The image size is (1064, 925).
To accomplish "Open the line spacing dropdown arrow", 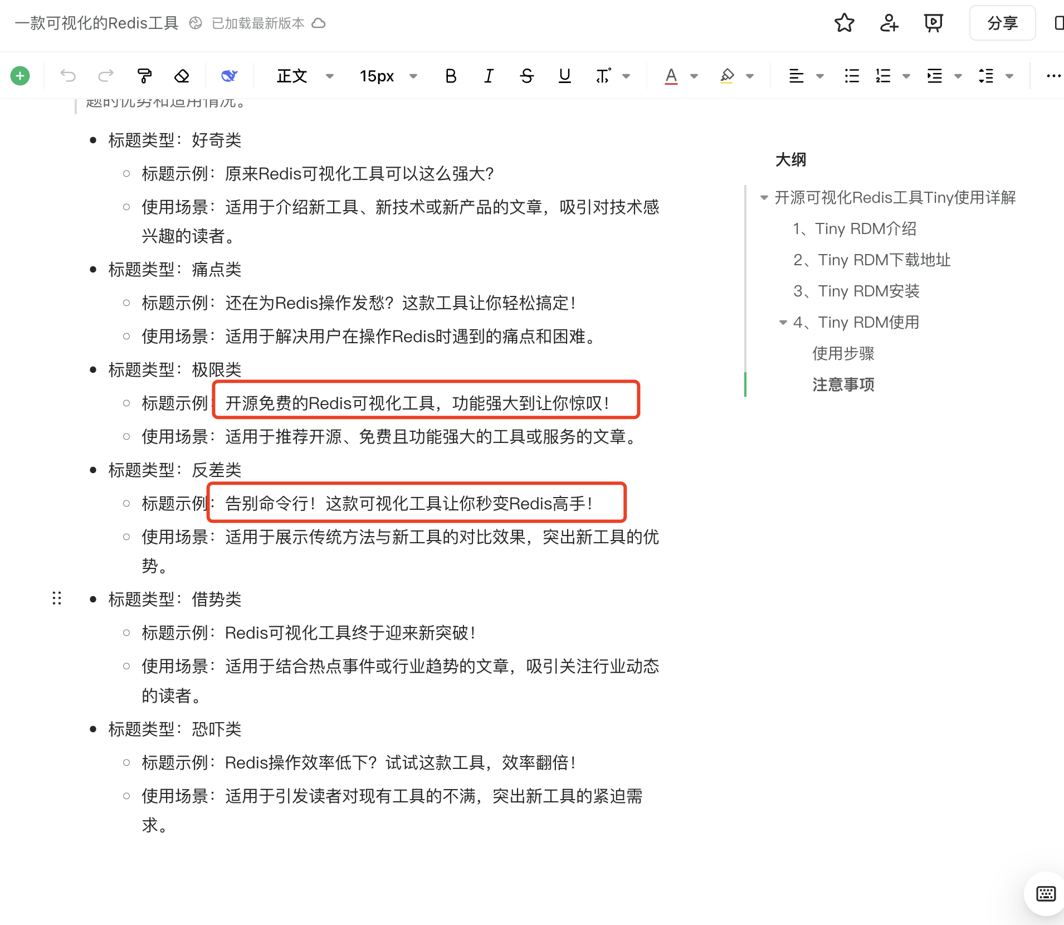I will tap(1009, 76).
